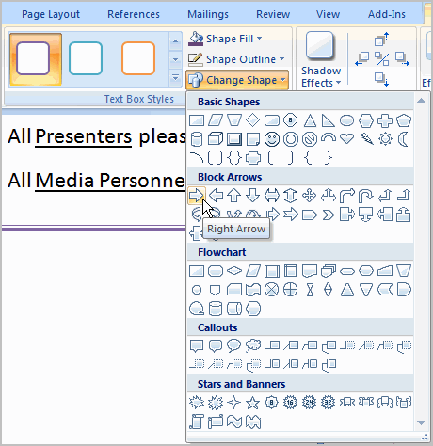Pick the Cube basic shape

coord(216,139)
